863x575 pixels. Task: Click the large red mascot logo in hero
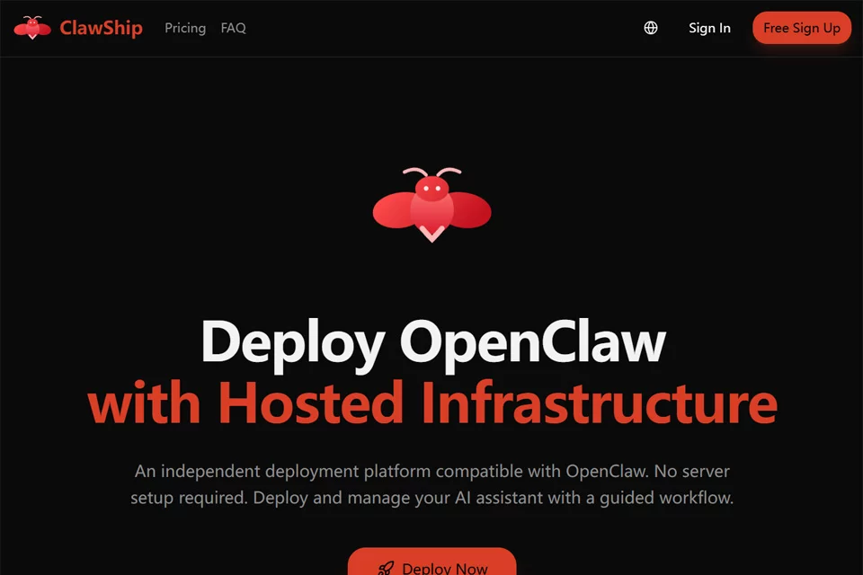(432, 205)
